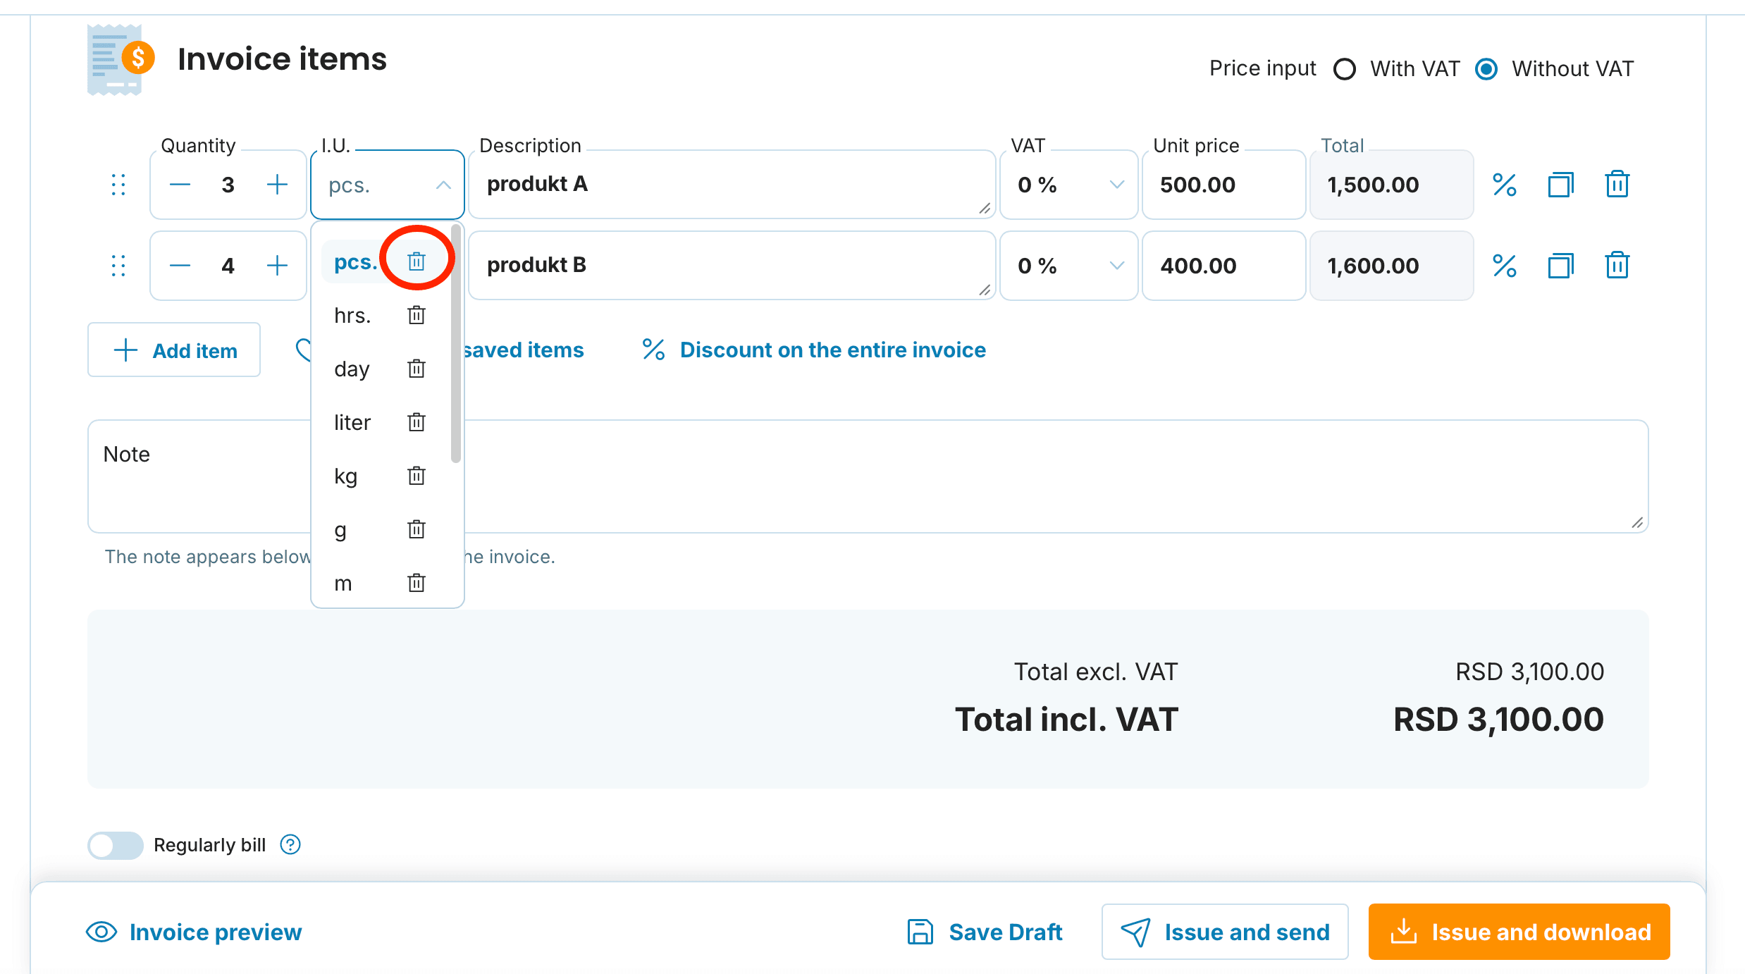The height and width of the screenshot is (974, 1745).
Task: Open Invoice preview
Action: (194, 932)
